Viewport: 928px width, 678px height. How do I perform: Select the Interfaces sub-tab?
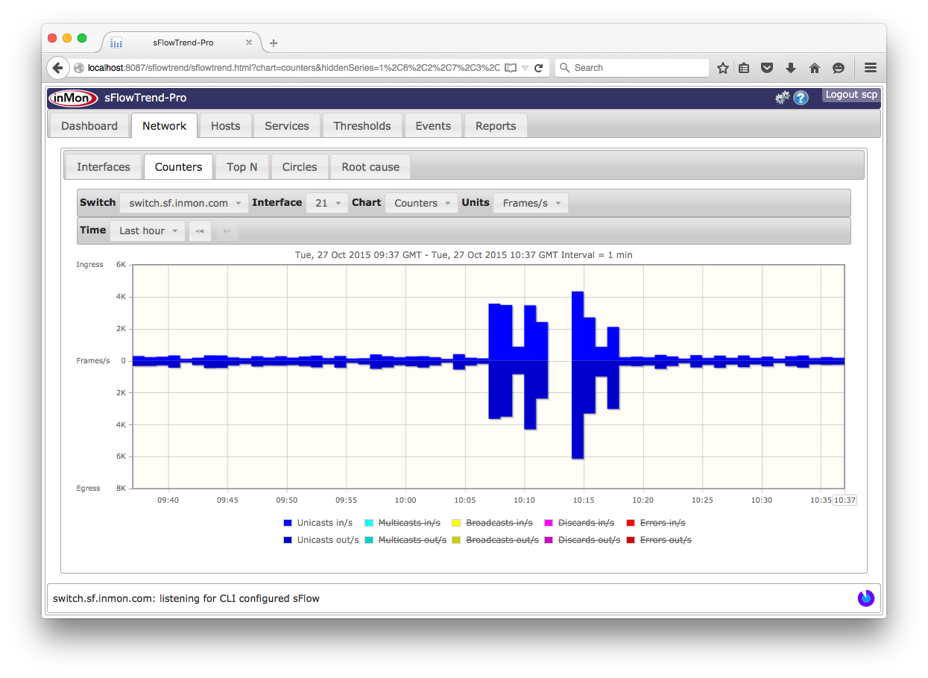[x=104, y=167]
